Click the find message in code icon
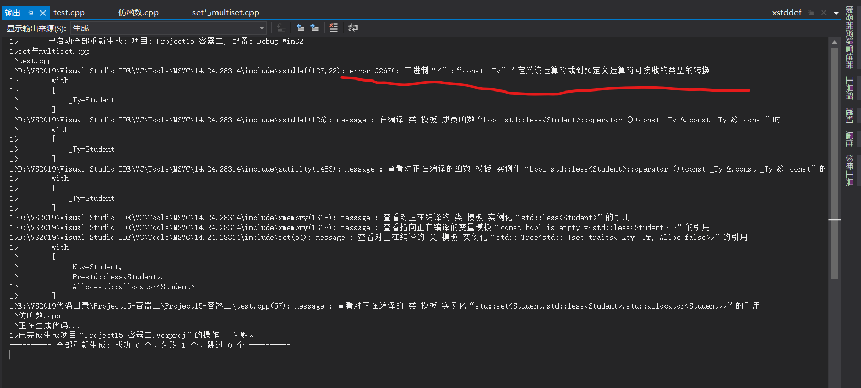Image resolution: width=861 pixels, height=388 pixels. [x=281, y=28]
